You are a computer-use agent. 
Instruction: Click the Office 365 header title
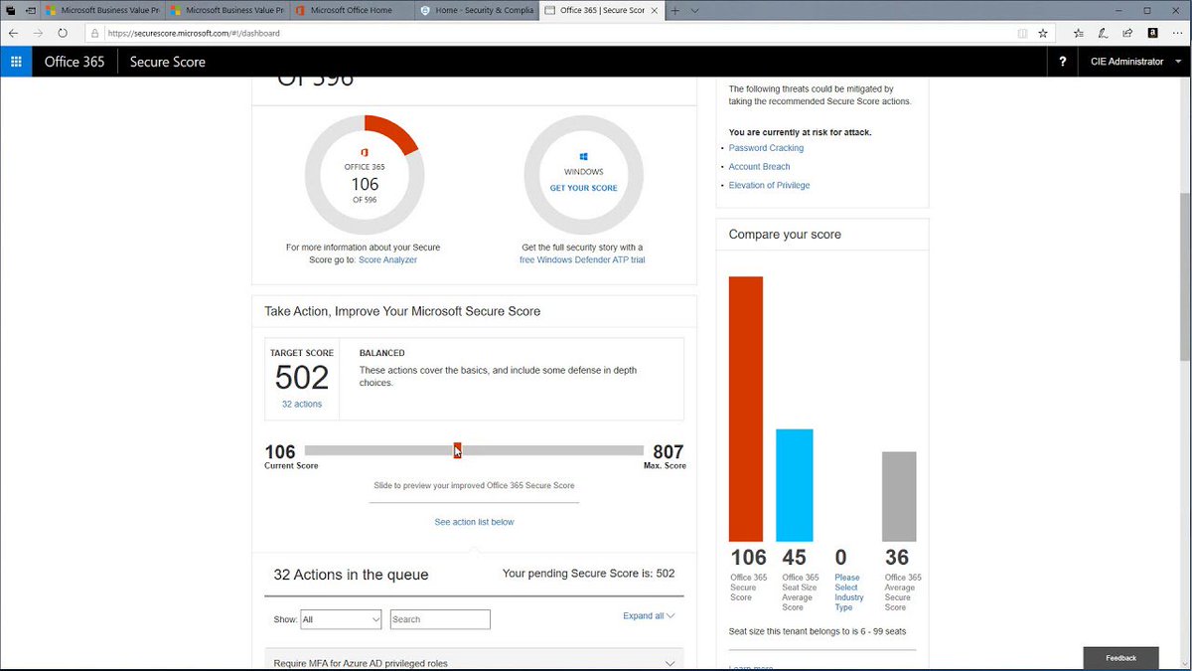click(x=74, y=62)
